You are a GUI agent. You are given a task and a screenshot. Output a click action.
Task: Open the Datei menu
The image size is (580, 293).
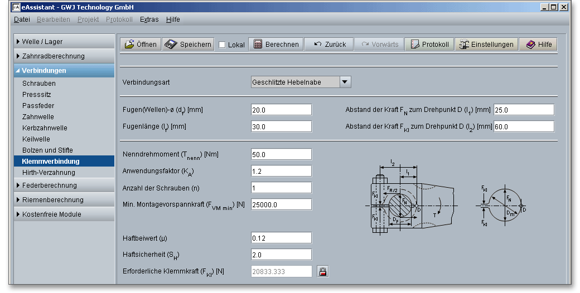(x=22, y=19)
